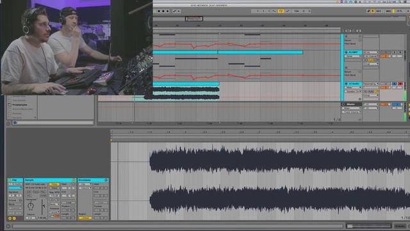Screen dimensions: 410x231
Task: Toggle the Automation Arm button
Action: [174, 12]
